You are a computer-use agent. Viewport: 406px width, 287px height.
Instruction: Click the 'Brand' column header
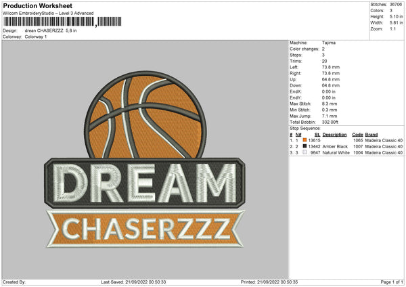coord(371,135)
